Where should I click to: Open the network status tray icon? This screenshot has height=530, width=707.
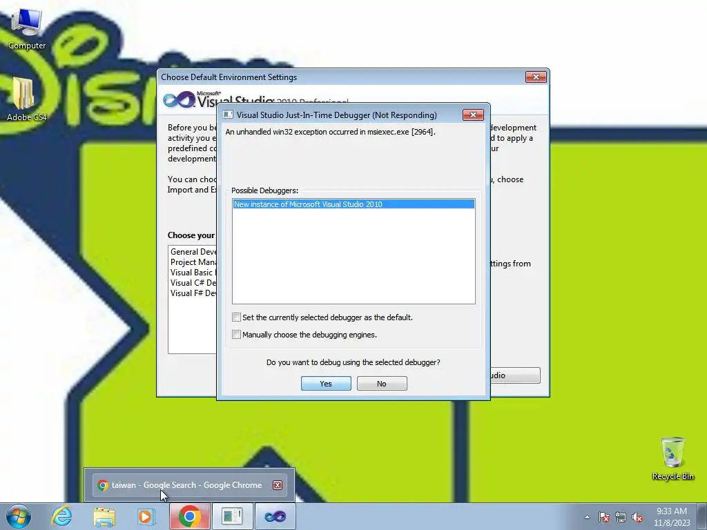(621, 517)
